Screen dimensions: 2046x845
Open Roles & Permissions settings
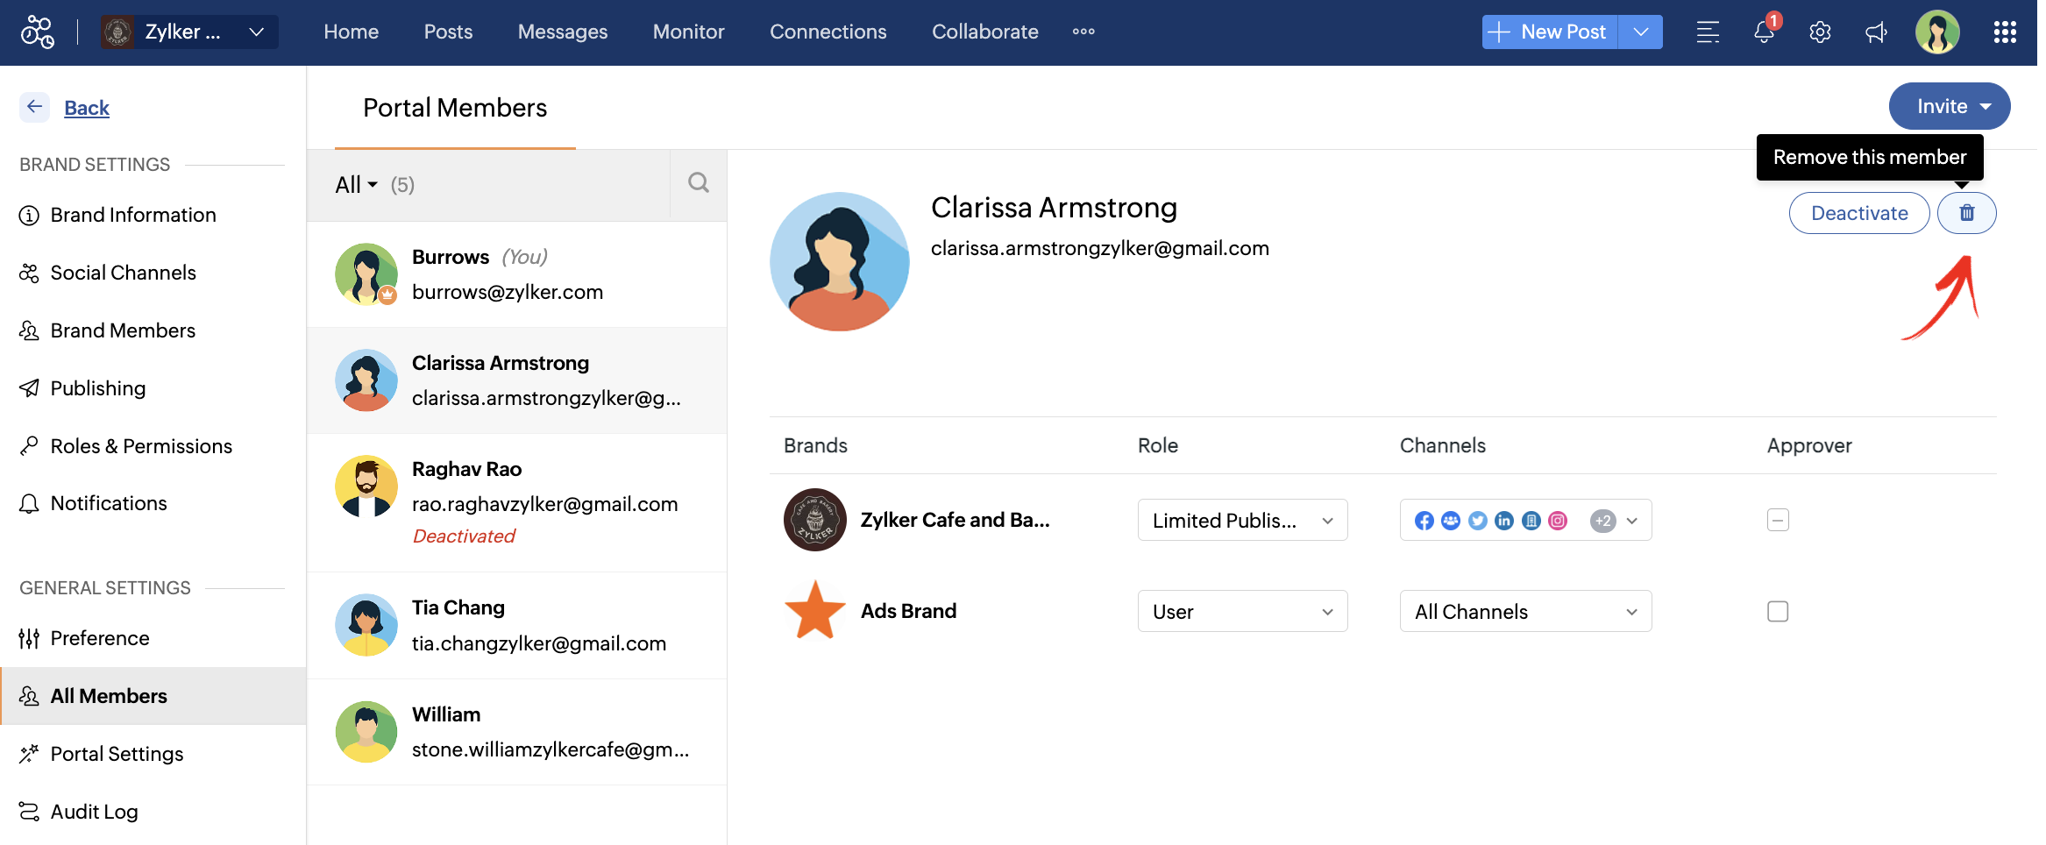click(141, 446)
